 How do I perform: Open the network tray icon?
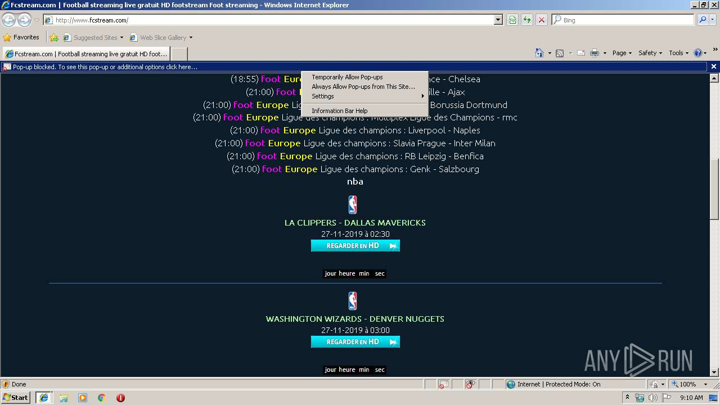(x=640, y=398)
